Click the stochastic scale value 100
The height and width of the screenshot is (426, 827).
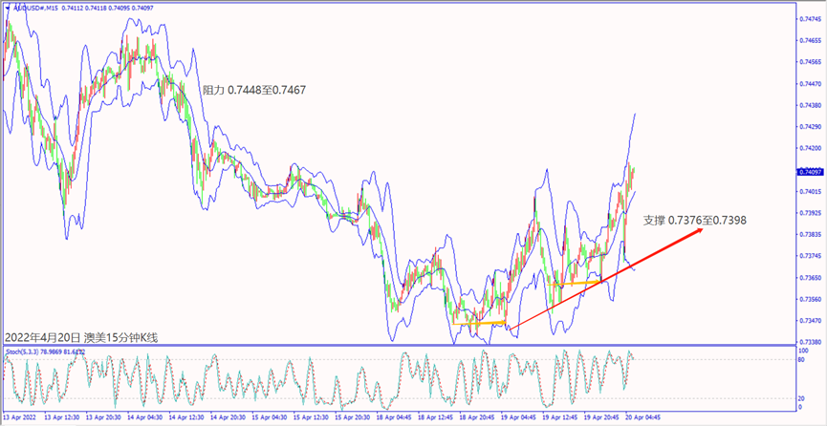pyautogui.click(x=801, y=351)
